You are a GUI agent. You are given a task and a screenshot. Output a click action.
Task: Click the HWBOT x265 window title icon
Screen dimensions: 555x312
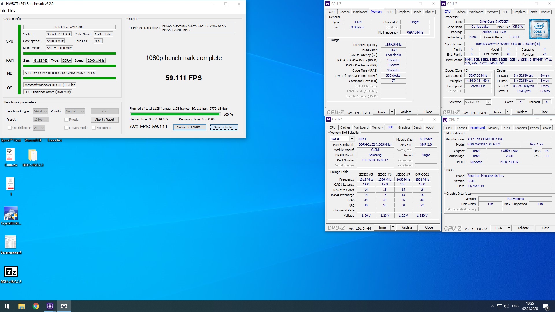pos(3,4)
